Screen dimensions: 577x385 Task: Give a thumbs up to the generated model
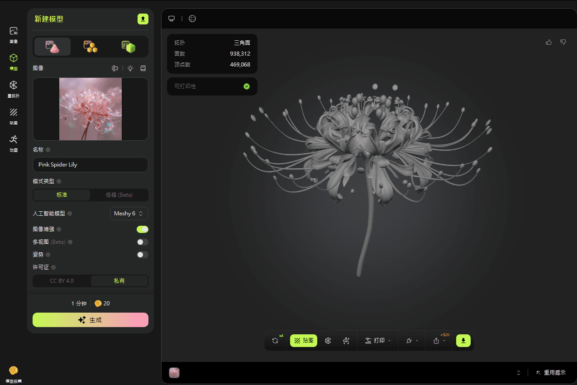(548, 42)
